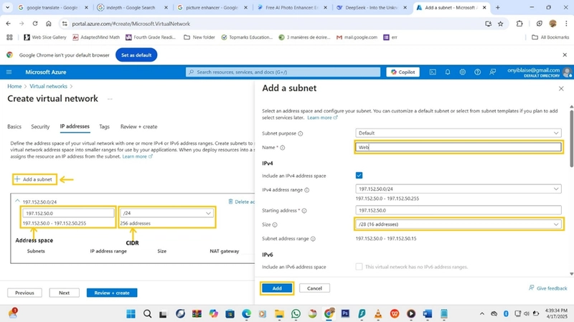Click the Azure search resources box
The image size is (574, 322).
(x=283, y=72)
